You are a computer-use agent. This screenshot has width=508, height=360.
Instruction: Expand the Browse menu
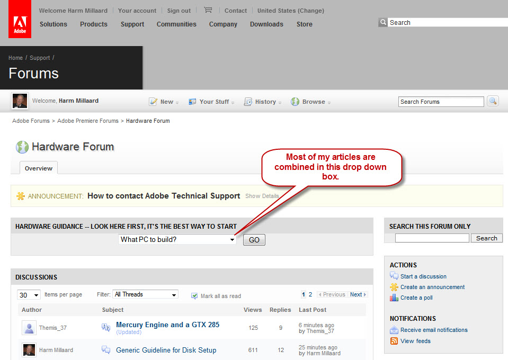pos(311,102)
